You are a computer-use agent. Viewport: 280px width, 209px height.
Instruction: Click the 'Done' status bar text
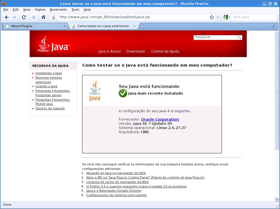pos(7,205)
